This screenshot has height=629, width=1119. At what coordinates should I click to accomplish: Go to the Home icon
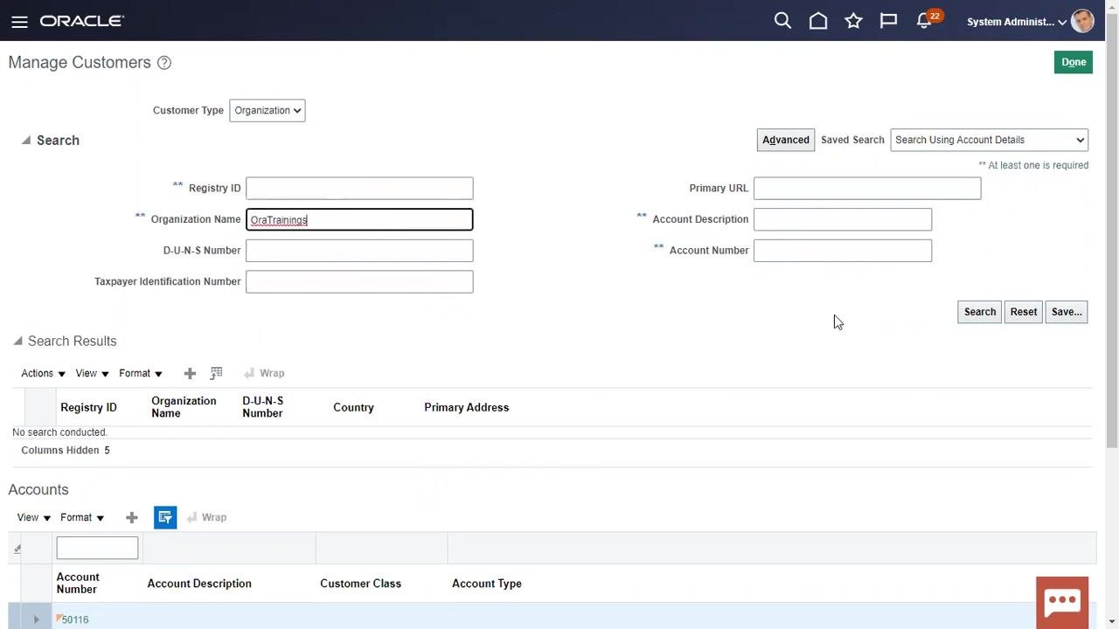click(x=818, y=21)
